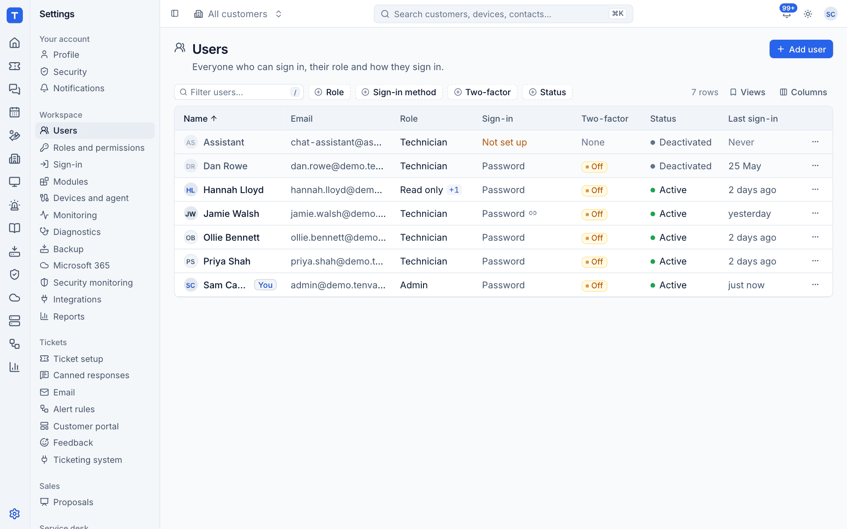The width and height of the screenshot is (847, 529).
Task: Focus the global search customers field
Action: point(503,14)
